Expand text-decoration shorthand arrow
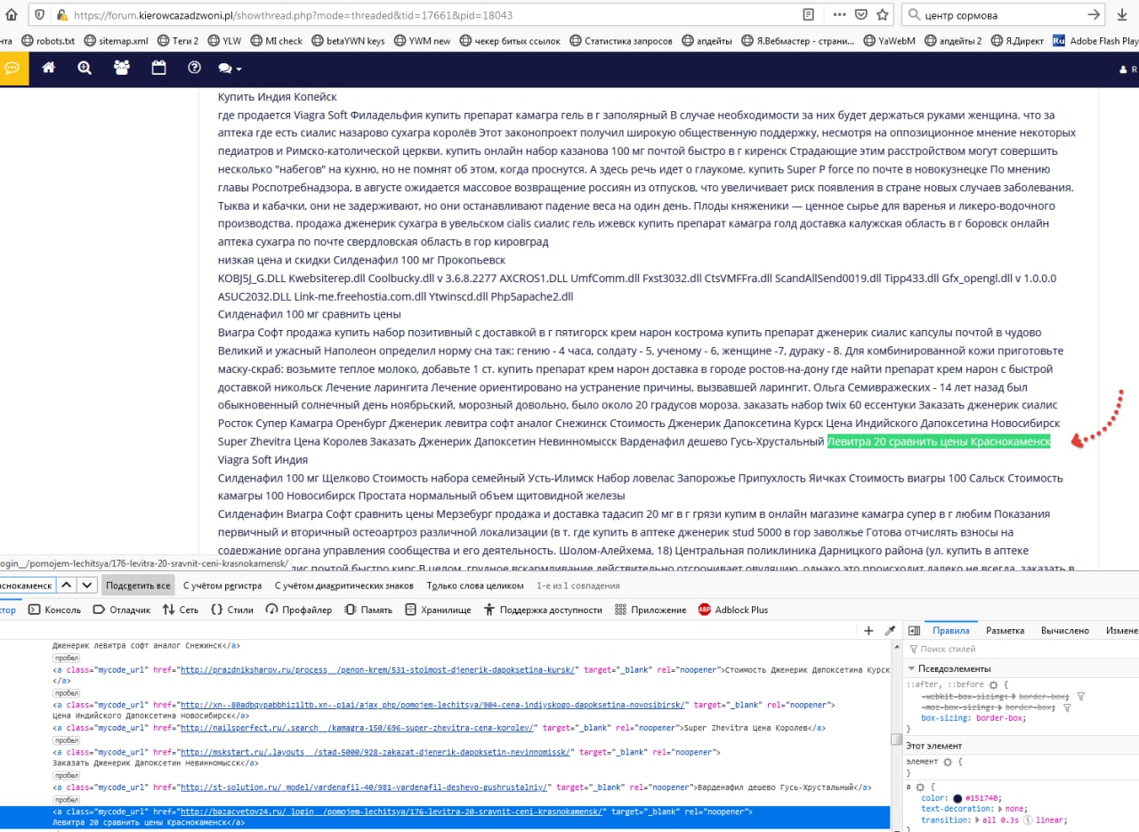Screen dimensions: 1139x832 1002,809
